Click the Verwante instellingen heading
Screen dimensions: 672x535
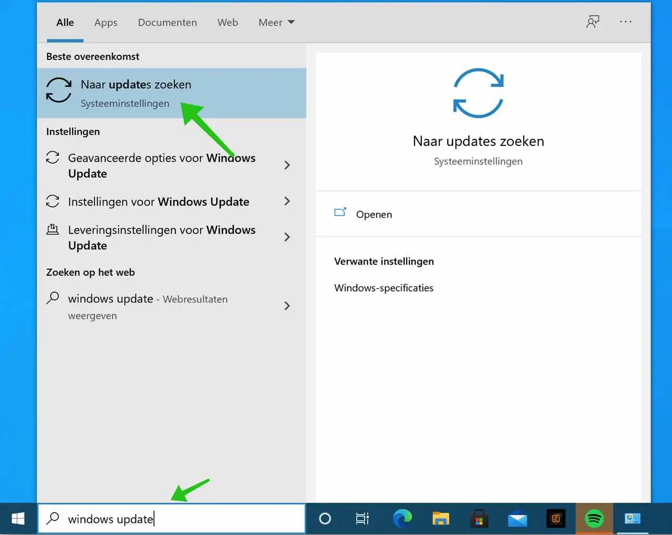click(384, 261)
